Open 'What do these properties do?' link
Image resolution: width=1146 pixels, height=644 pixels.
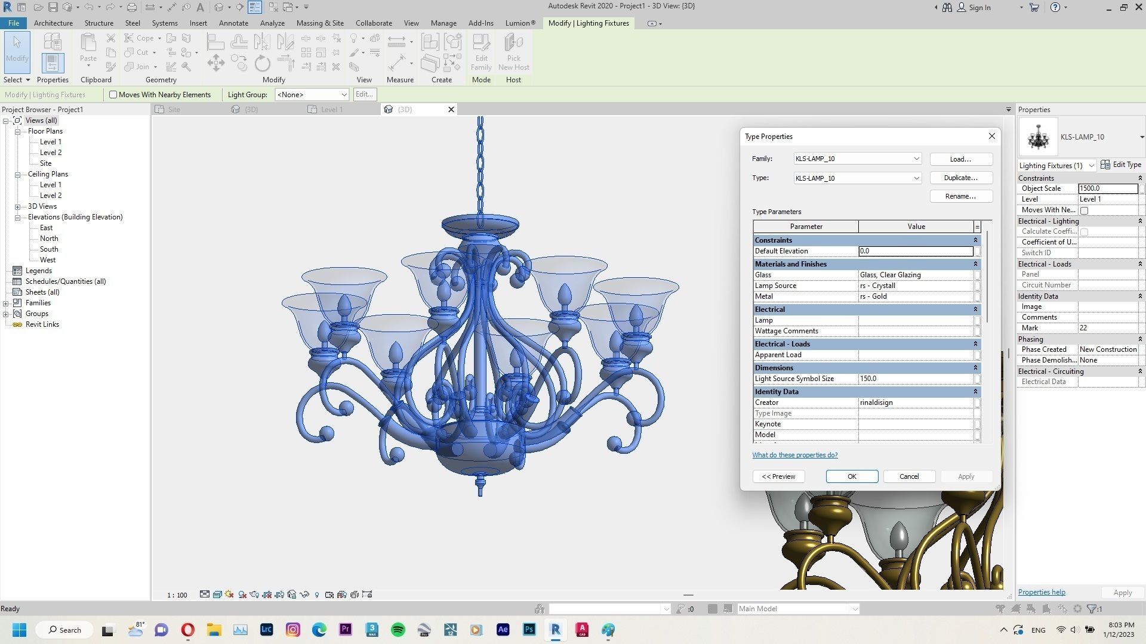[x=794, y=454]
